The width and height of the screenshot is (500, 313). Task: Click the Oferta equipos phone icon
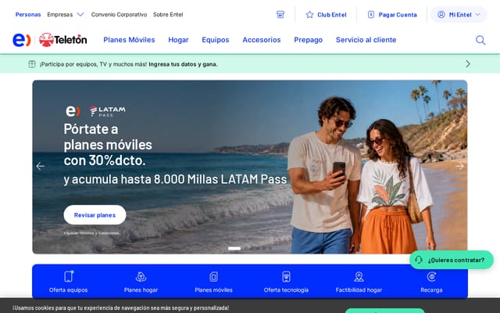click(69, 276)
